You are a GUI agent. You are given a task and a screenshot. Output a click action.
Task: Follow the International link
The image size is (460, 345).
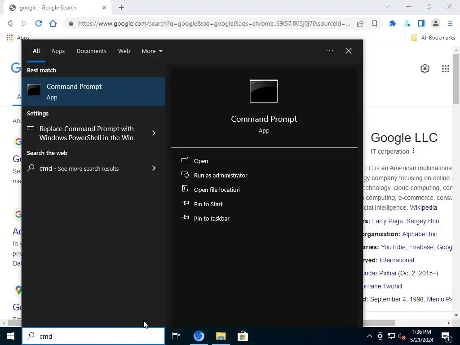point(397,260)
